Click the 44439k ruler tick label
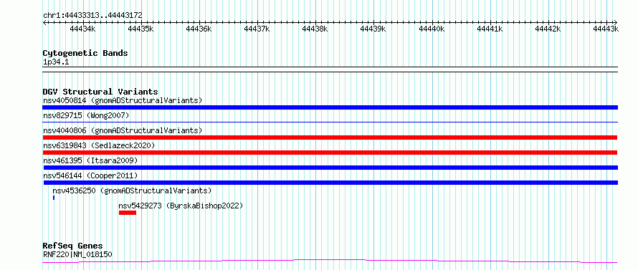 [x=373, y=29]
